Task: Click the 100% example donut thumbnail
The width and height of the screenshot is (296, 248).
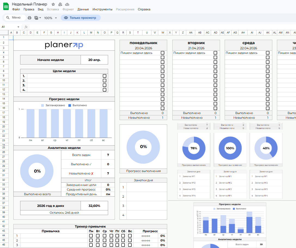Action: point(230,148)
